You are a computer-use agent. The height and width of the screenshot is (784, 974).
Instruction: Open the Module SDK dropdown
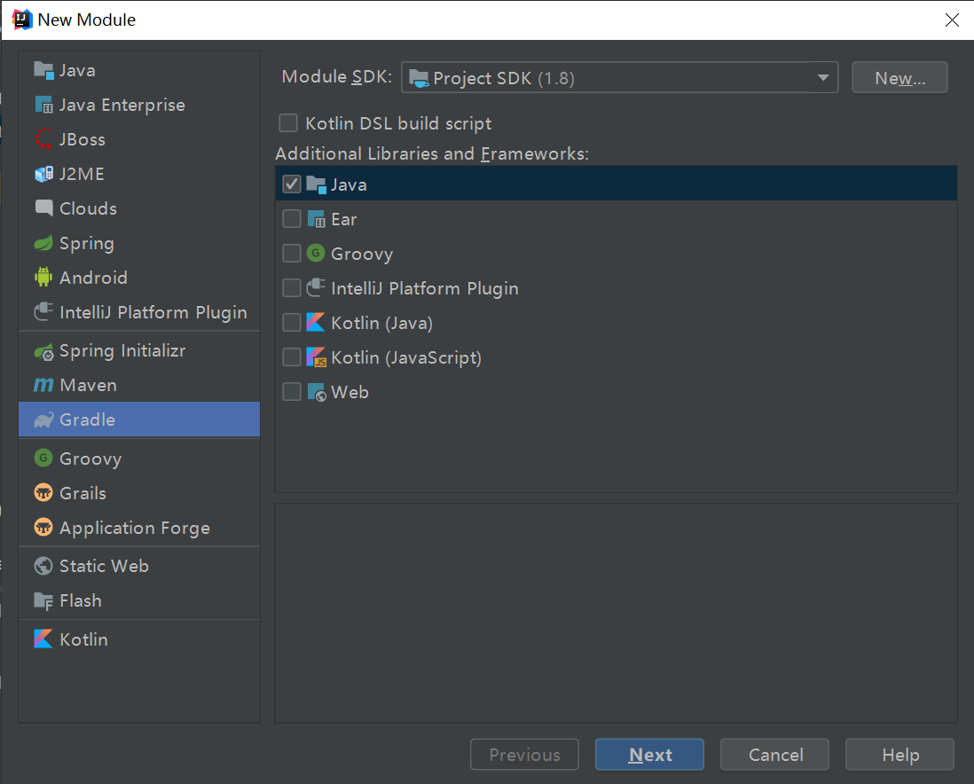(619, 78)
